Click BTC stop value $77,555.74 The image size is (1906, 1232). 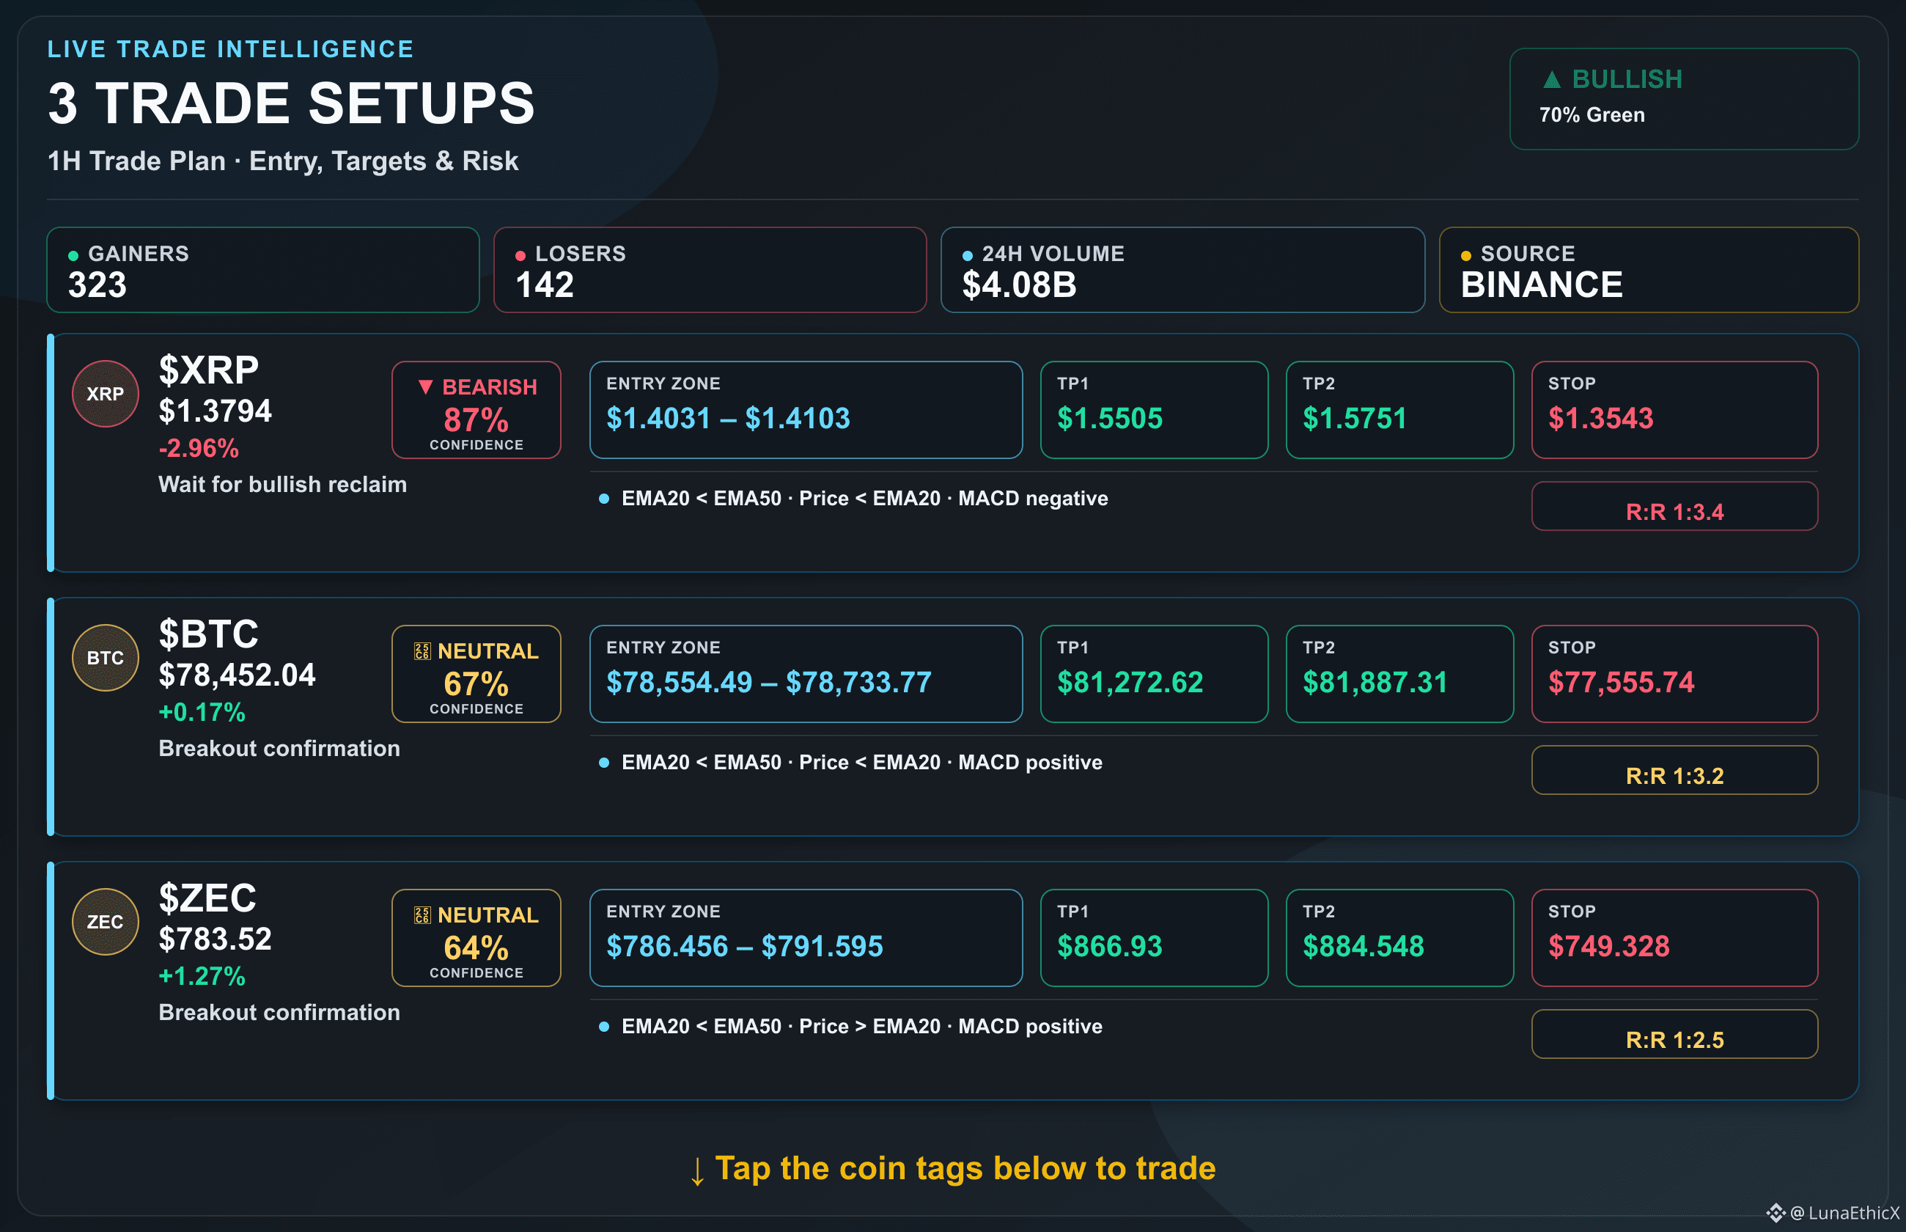tap(1622, 683)
